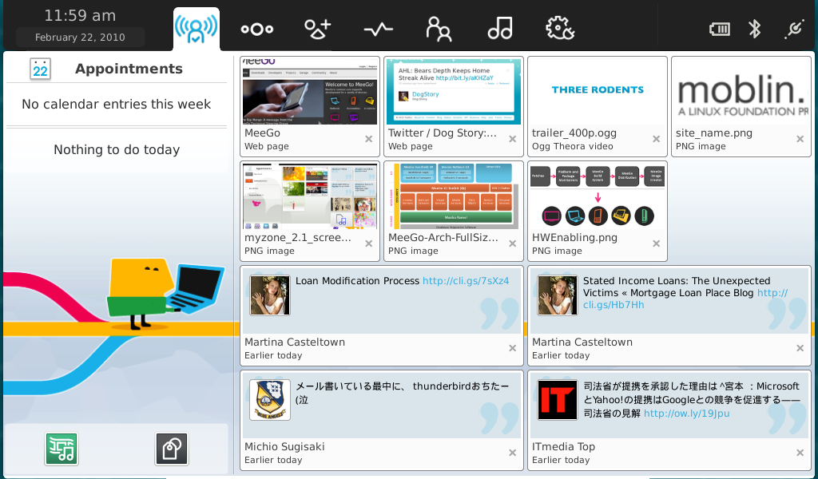
Task: Open the Status activity pulse panel
Action: tap(378, 30)
